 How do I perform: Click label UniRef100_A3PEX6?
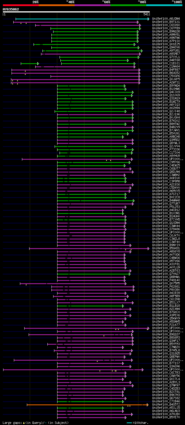click(x=166, y=315)
